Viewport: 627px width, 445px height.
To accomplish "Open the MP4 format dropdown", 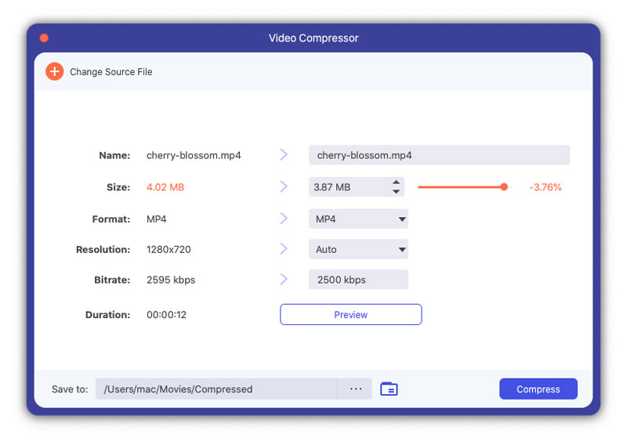I will [358, 219].
